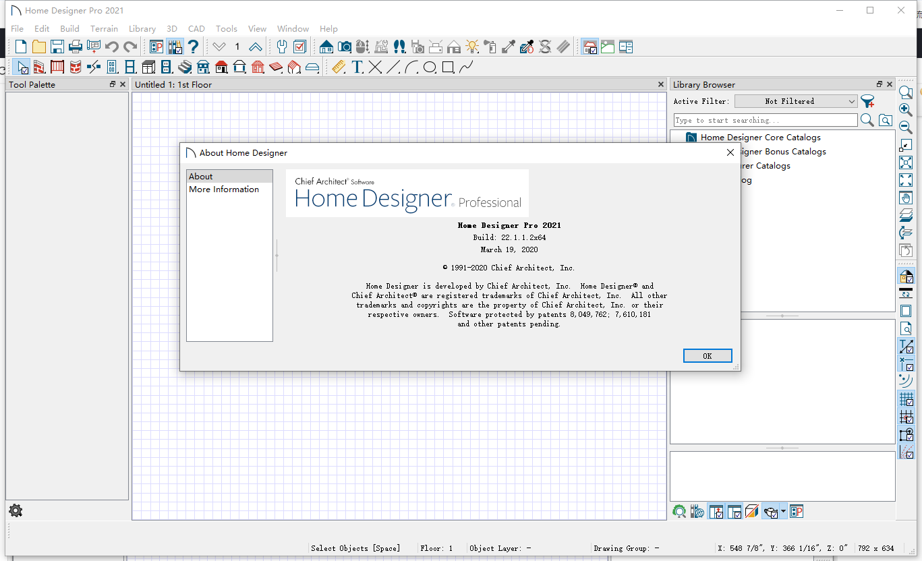The width and height of the screenshot is (922, 561).
Task: Select the Draw Arc tool
Action: coord(411,67)
